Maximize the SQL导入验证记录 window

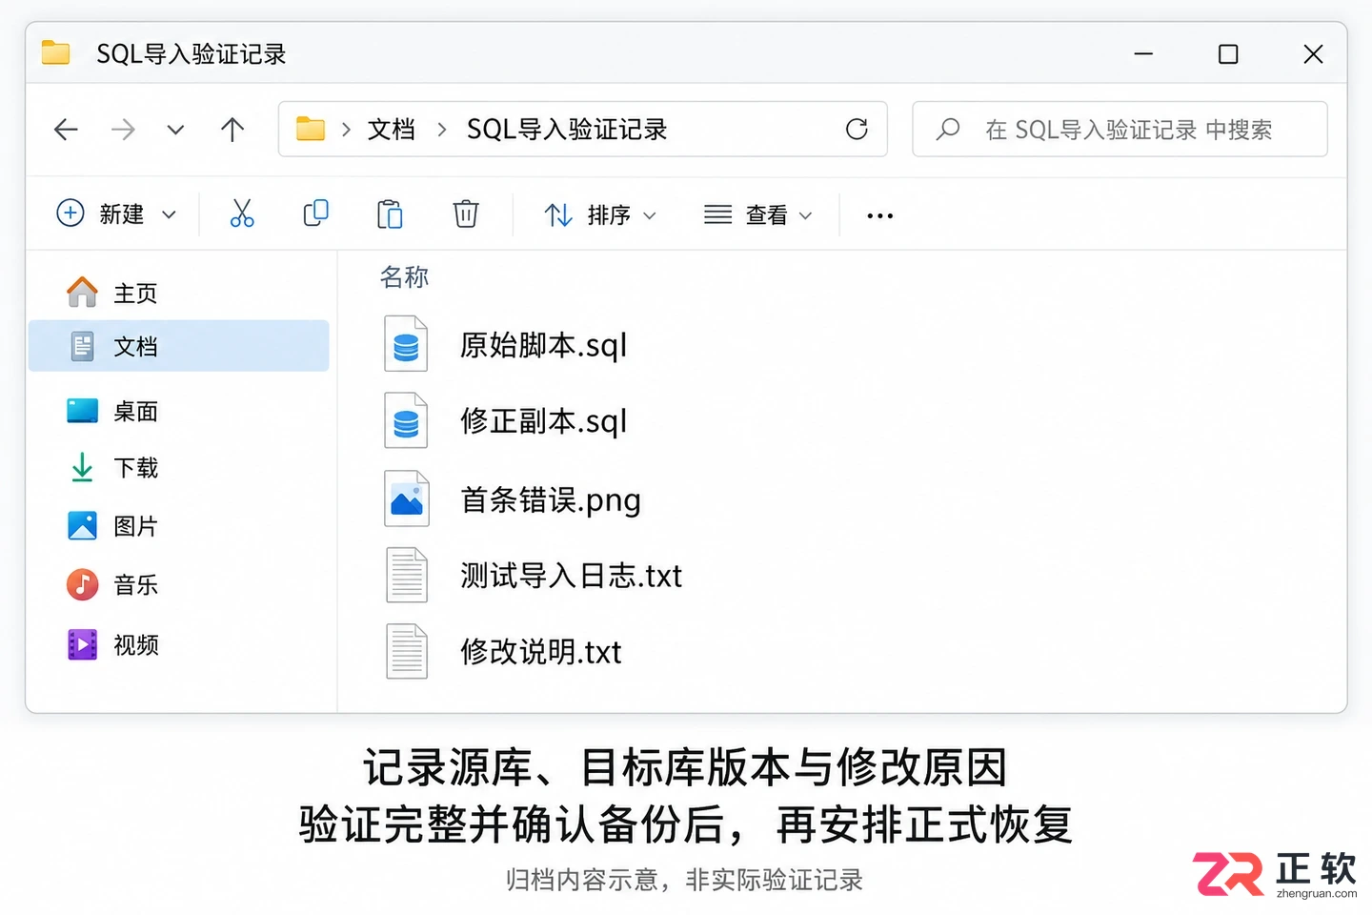click(x=1228, y=54)
